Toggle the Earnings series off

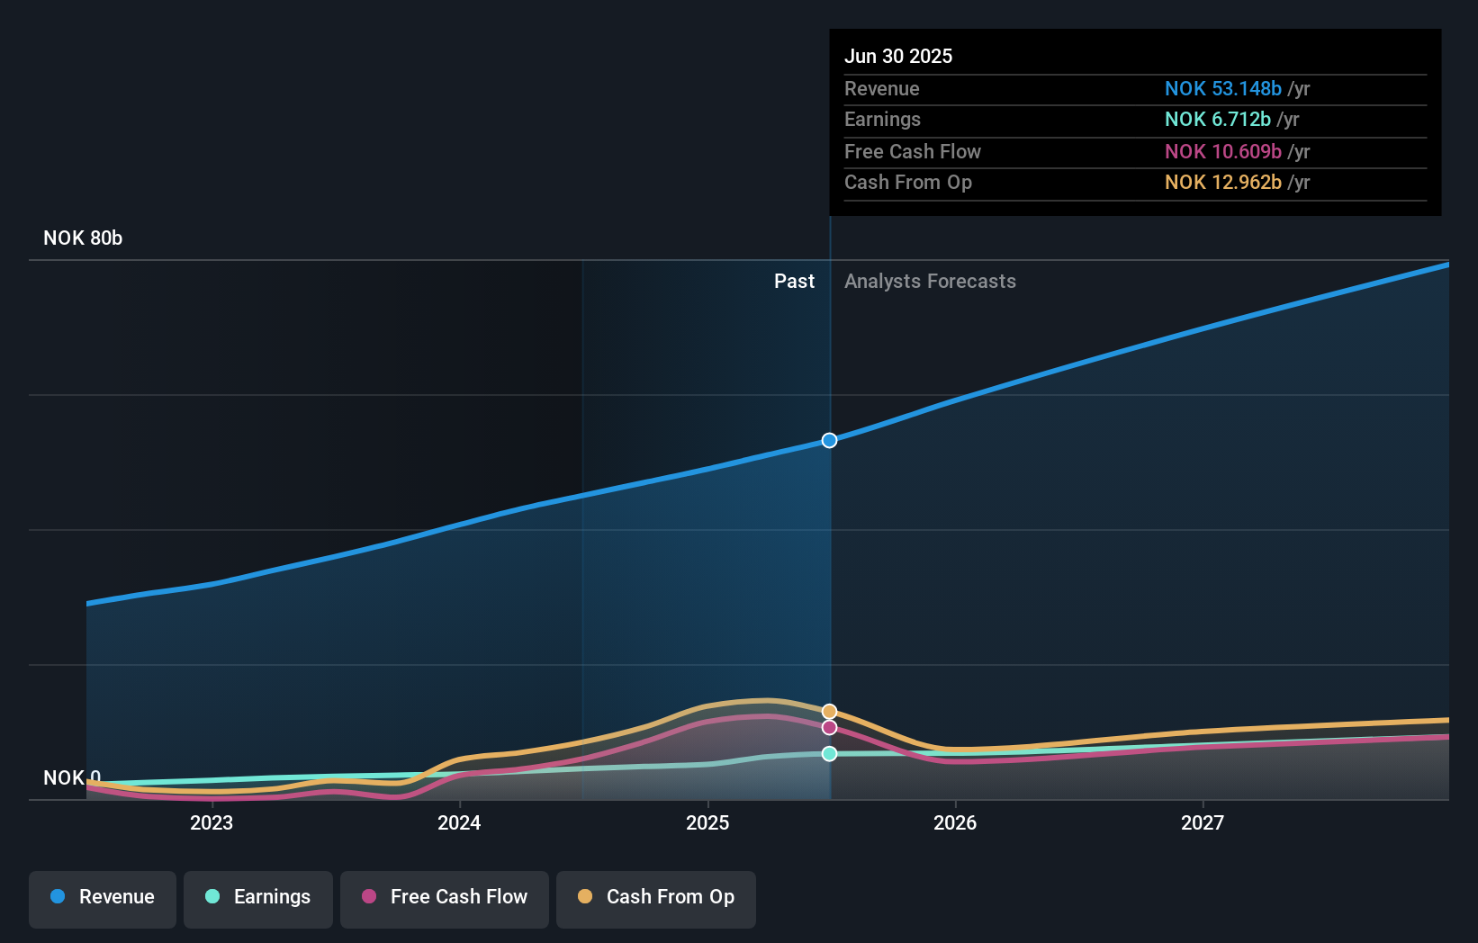pos(258,899)
